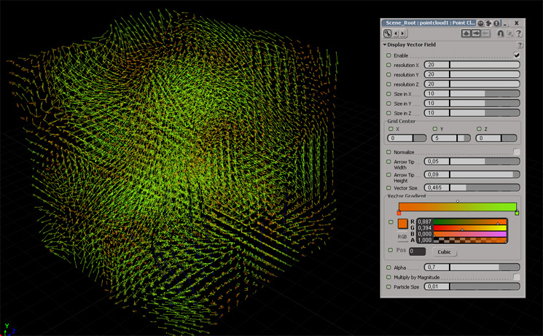Go to previous property page arrow
The width and height of the screenshot is (543, 336).
click(x=396, y=34)
